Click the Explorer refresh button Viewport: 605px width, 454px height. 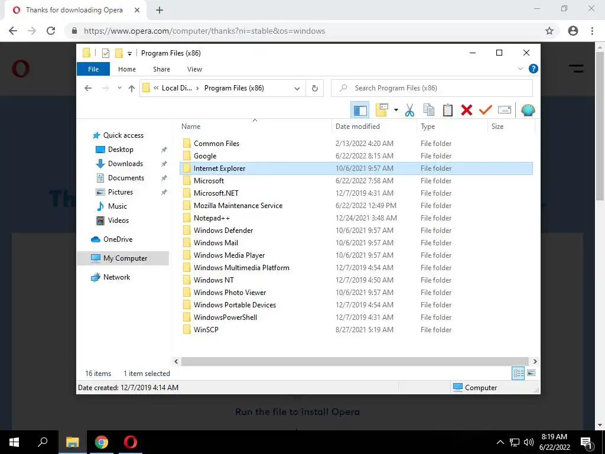314,89
